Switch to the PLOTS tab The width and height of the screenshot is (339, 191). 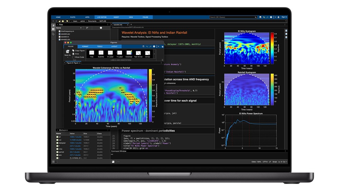[73, 17]
